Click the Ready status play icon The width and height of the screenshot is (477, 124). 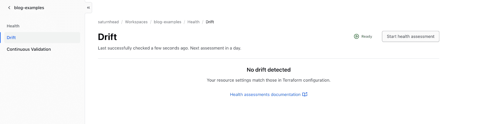[x=356, y=36]
